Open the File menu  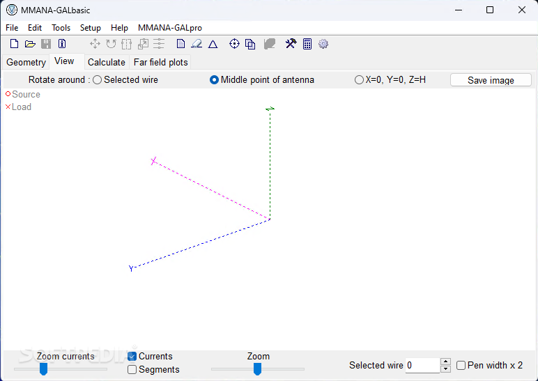[x=12, y=28]
